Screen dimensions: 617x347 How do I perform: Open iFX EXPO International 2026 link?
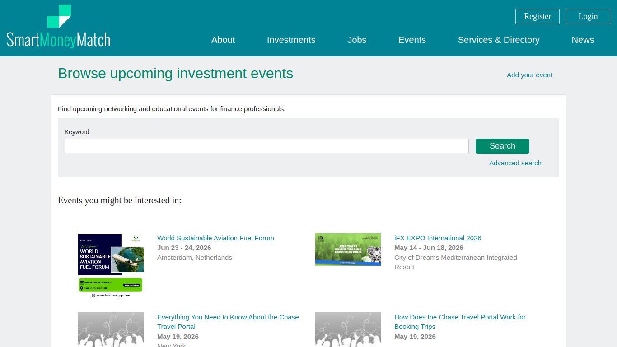[438, 238]
